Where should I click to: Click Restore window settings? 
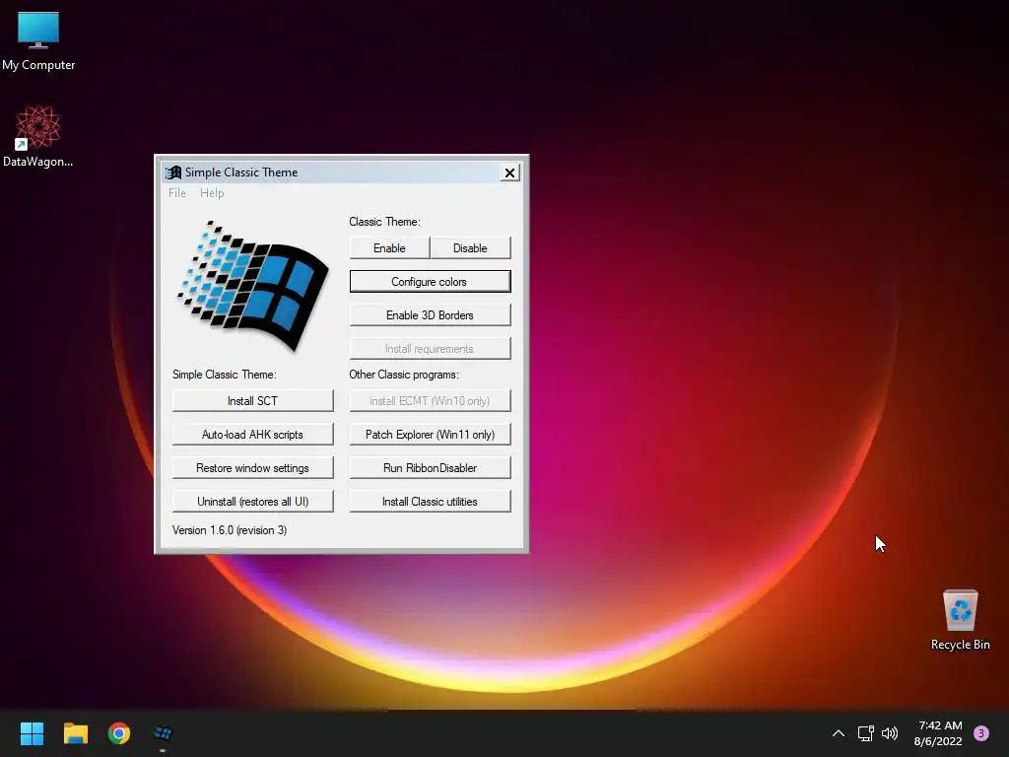click(x=252, y=467)
